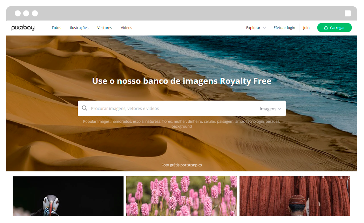Switch to the Vectores section
The image size is (364, 223).
pos(105,28)
